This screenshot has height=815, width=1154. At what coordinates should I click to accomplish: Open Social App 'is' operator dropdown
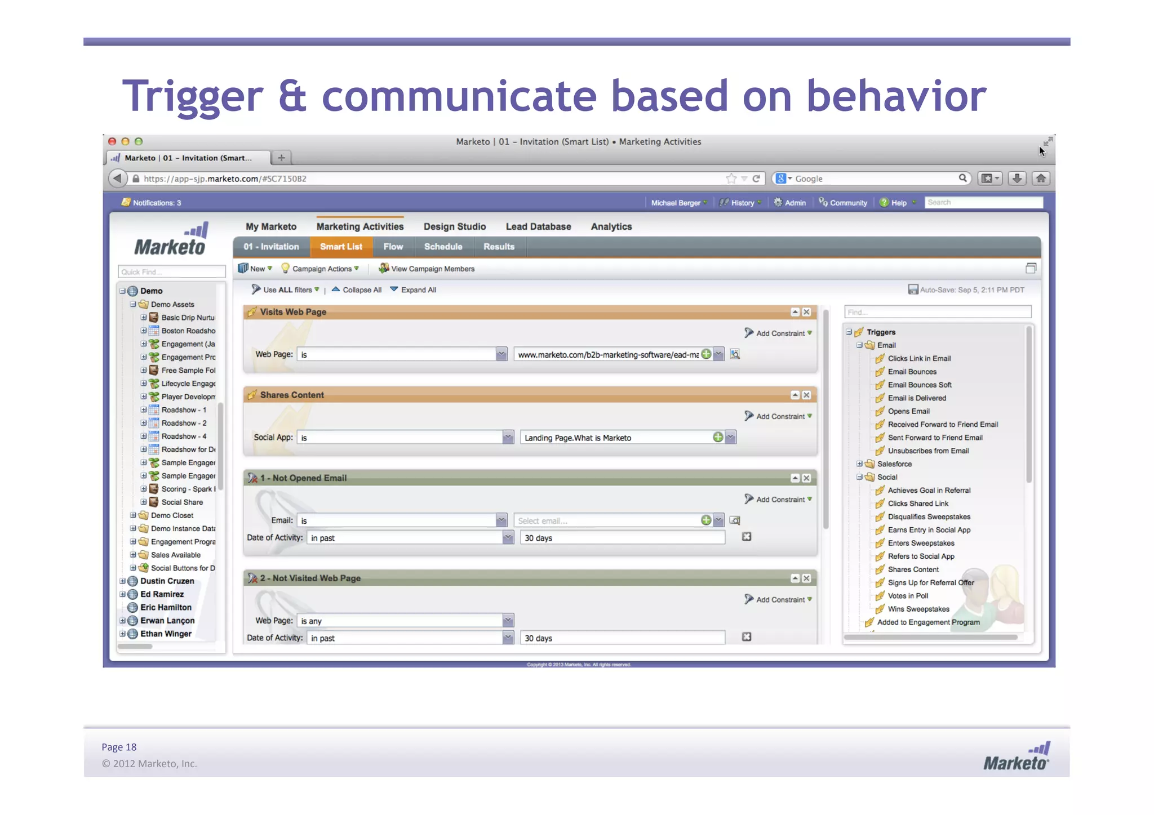[x=508, y=437]
